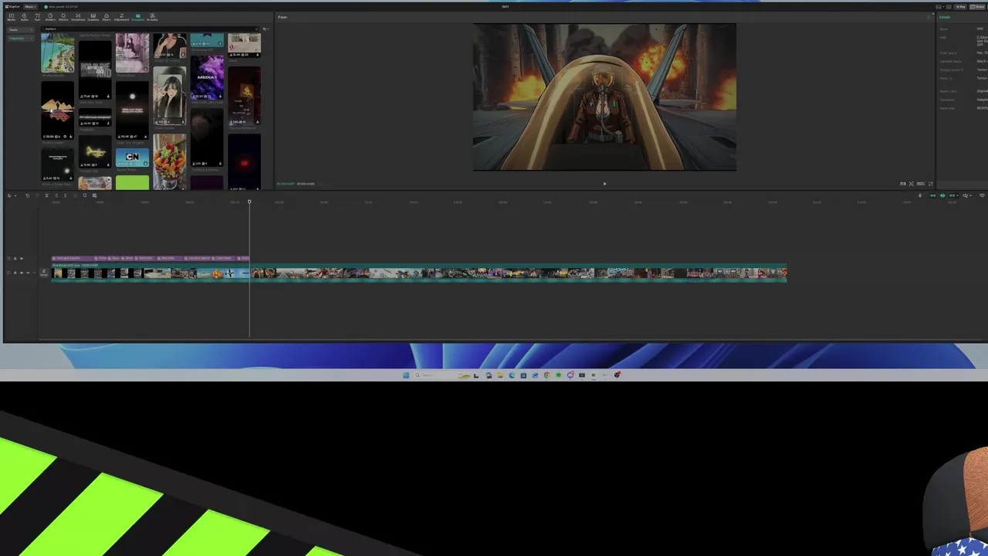
Task: Click the Share button at top right
Action: pos(977,7)
